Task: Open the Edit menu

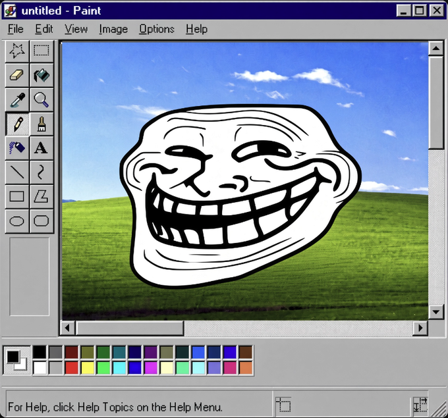Action: pos(44,29)
